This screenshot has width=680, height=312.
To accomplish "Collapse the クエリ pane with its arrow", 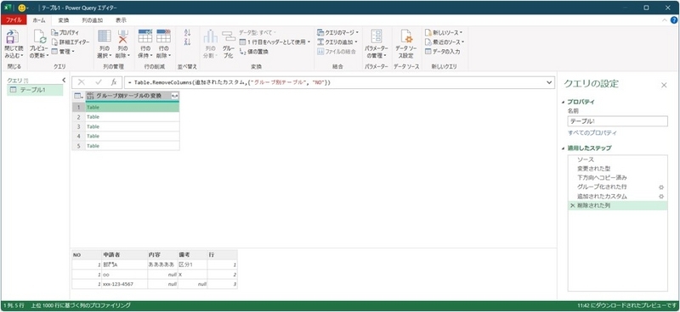I will point(64,80).
